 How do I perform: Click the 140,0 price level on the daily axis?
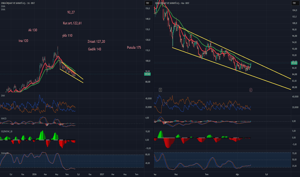click(148, 19)
